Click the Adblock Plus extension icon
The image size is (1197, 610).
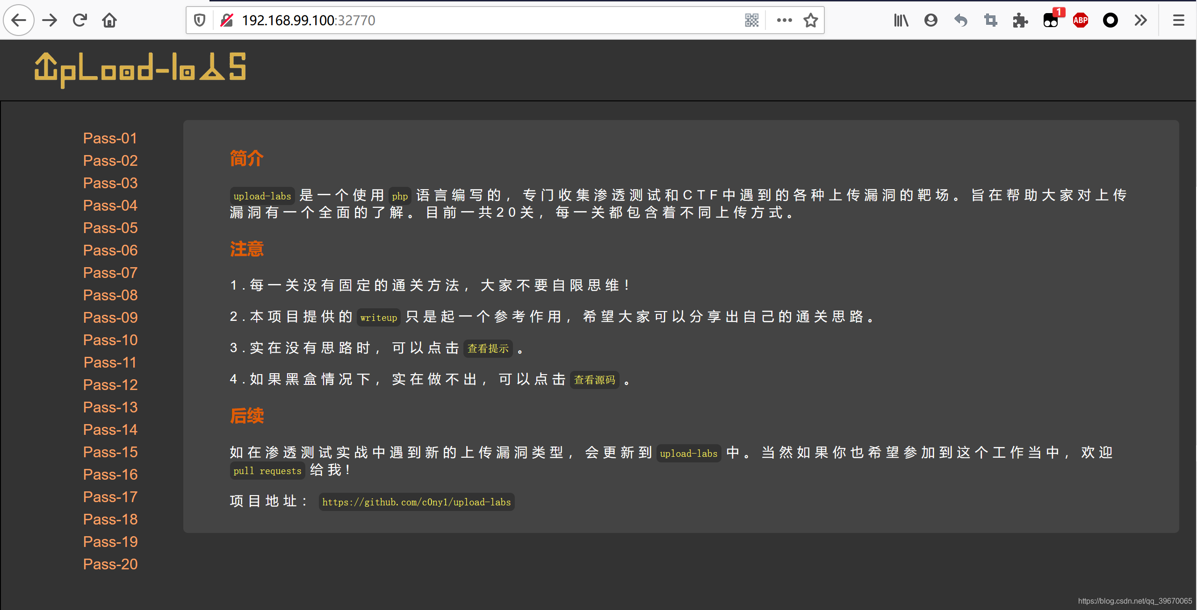pyautogui.click(x=1080, y=20)
